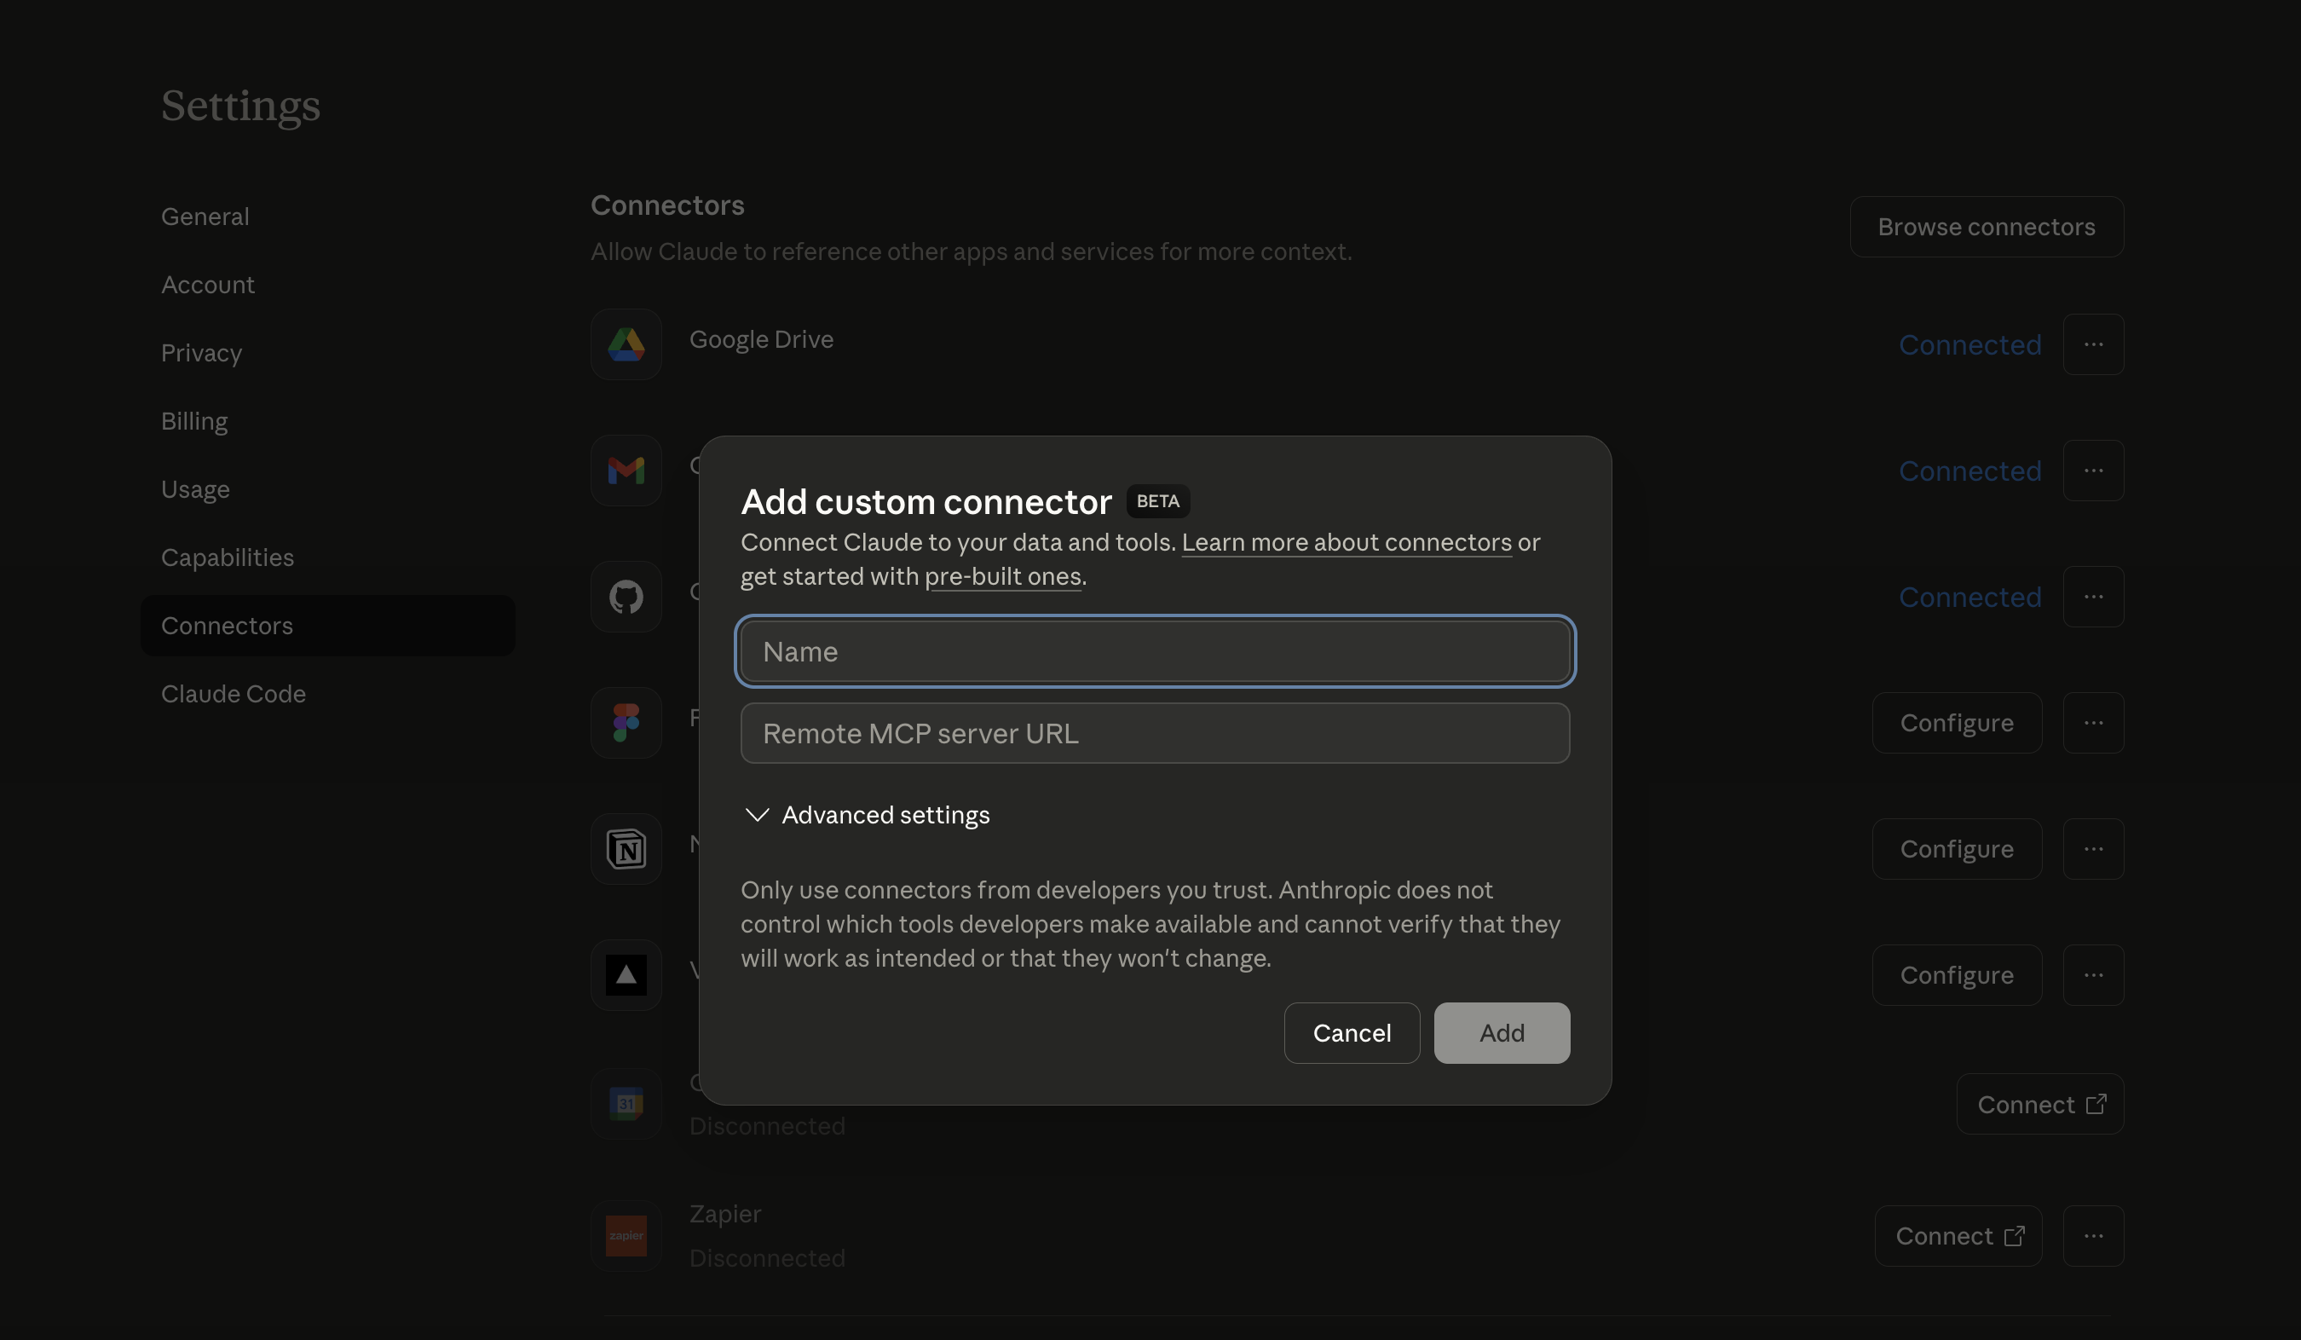Viewport: 2301px width, 1340px height.
Task: Click the Name input field
Action: click(x=1154, y=651)
